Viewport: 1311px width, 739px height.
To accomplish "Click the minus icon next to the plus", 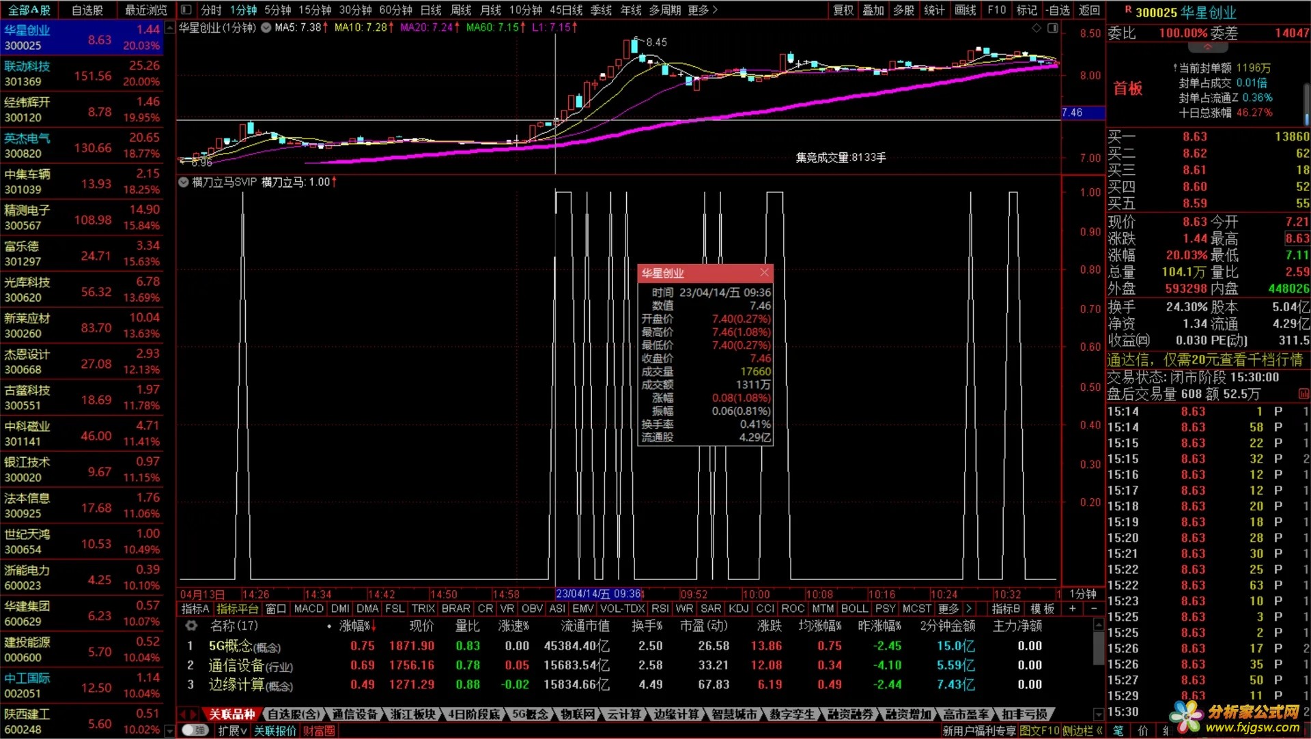I will pyautogui.click(x=1094, y=609).
